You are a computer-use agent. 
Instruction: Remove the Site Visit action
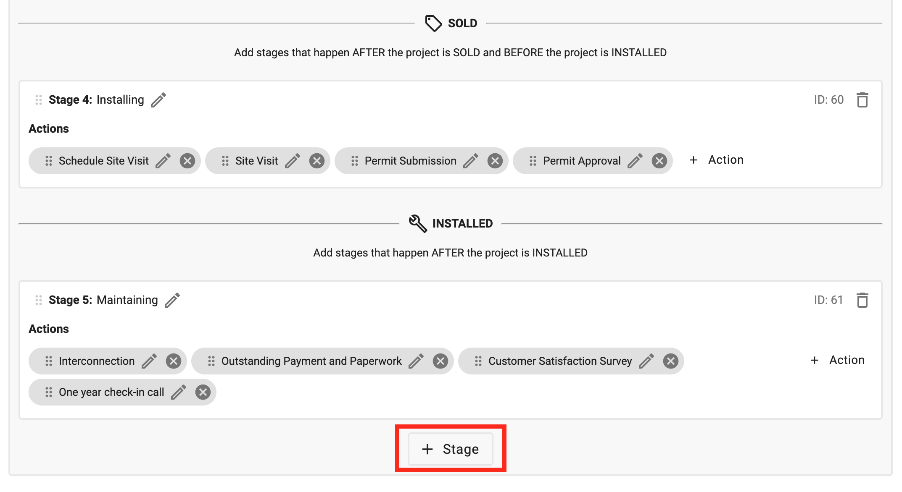coord(317,161)
